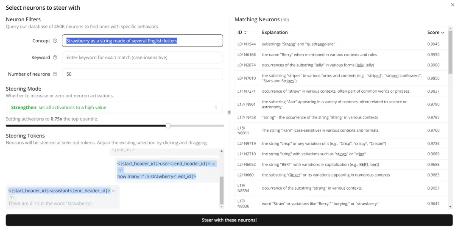Click the panel resize handle divider
Screen dimensions: 458x229
(x=229, y=113)
